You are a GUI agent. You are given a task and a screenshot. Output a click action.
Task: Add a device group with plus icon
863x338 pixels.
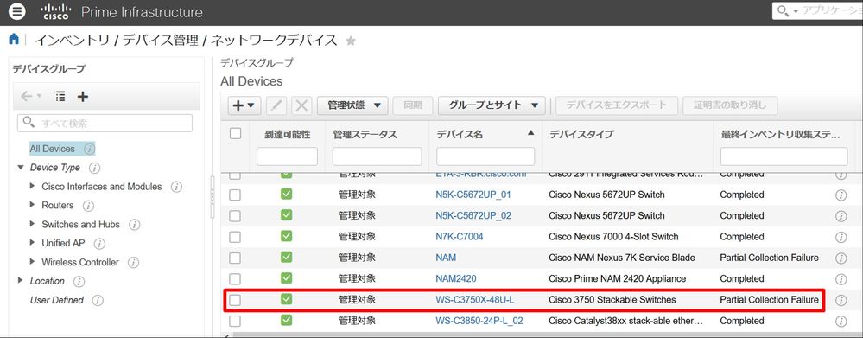(x=83, y=97)
